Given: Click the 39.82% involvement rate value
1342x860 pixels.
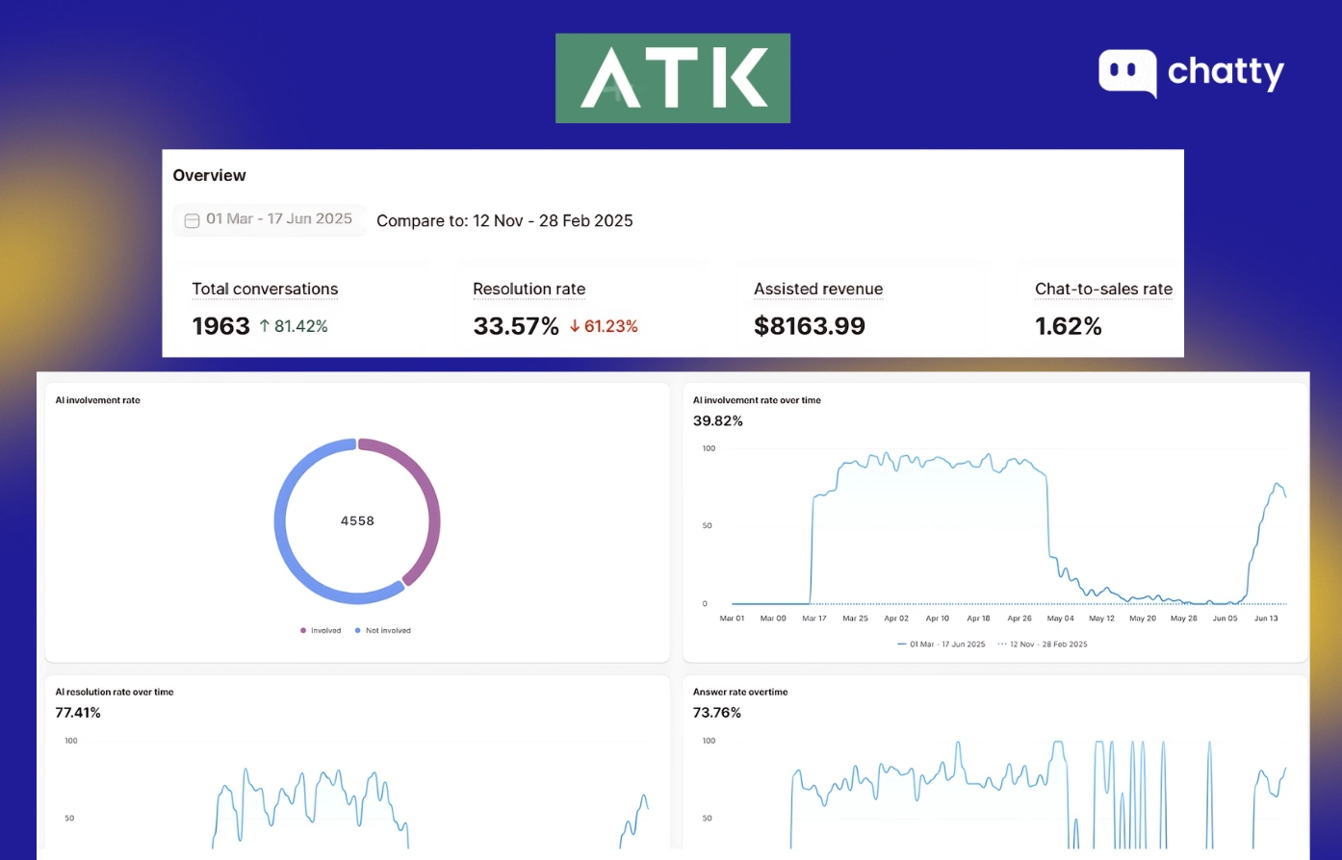Looking at the screenshot, I should 718,421.
